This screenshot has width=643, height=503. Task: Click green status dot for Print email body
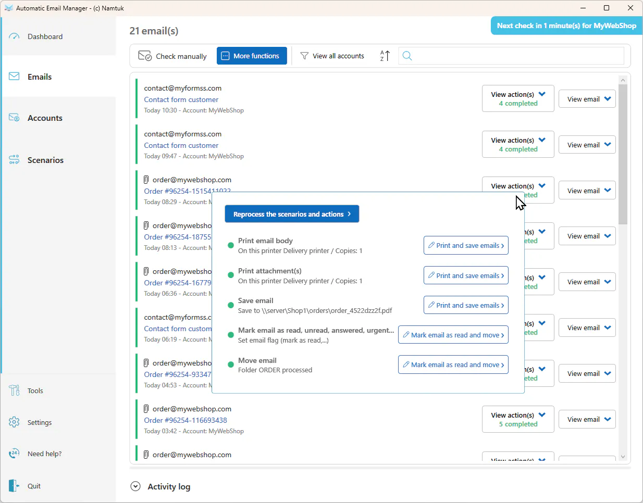click(231, 245)
